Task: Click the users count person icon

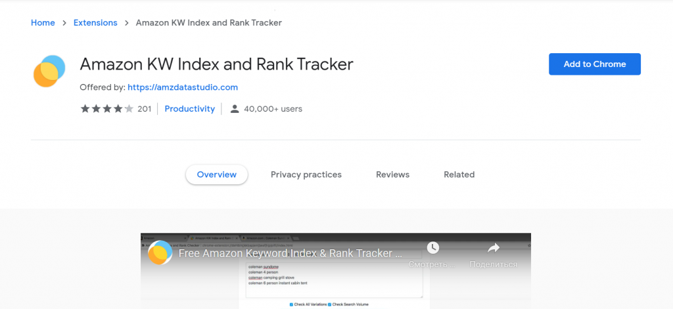Action: click(235, 109)
